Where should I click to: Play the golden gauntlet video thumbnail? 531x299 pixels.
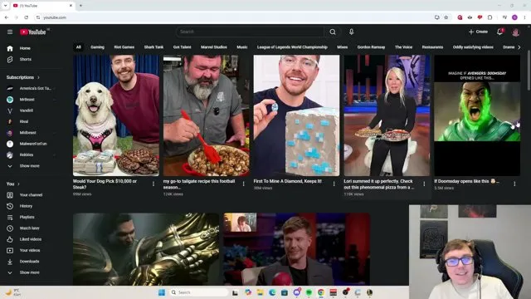[146, 249]
